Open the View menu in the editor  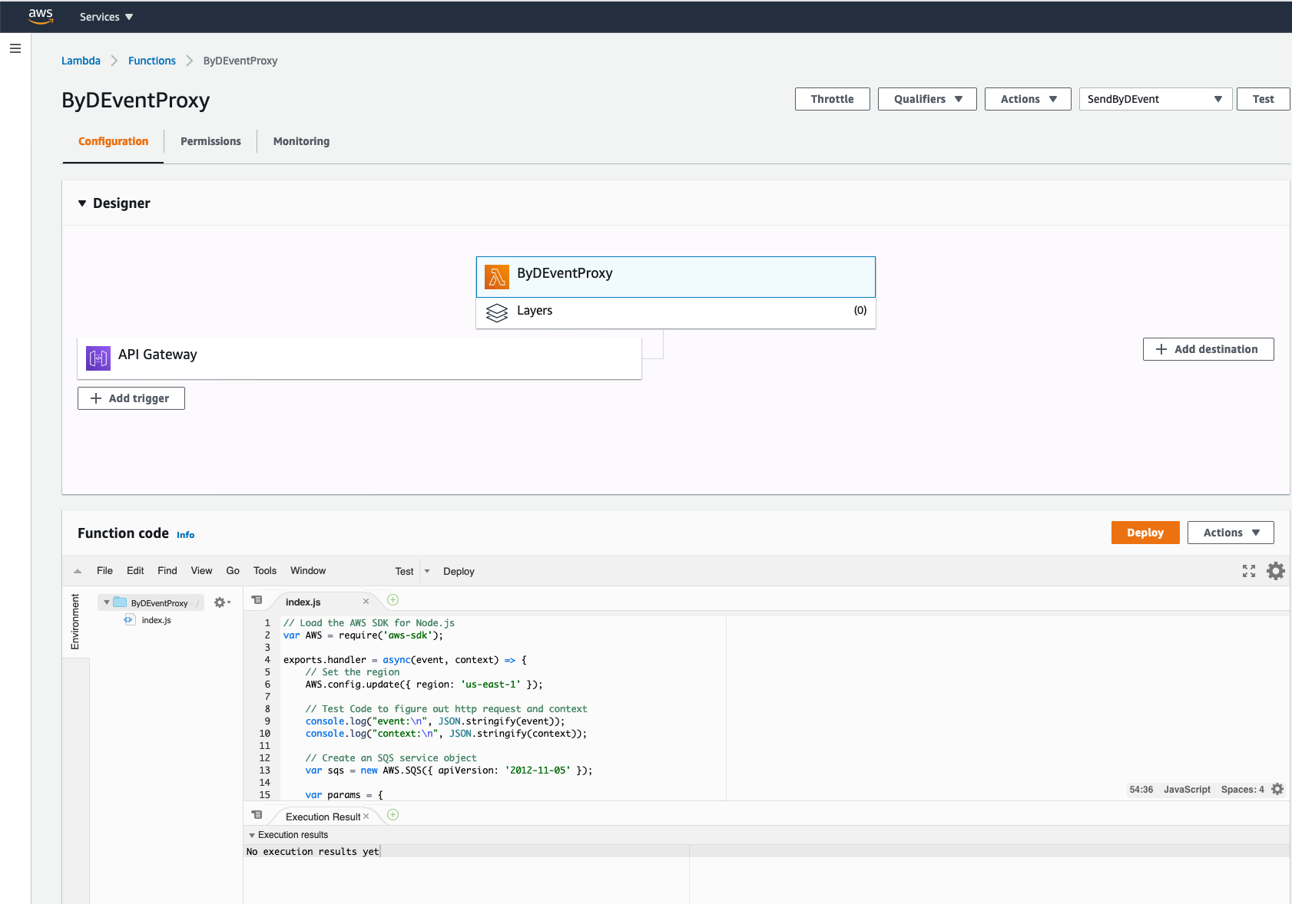tap(201, 571)
